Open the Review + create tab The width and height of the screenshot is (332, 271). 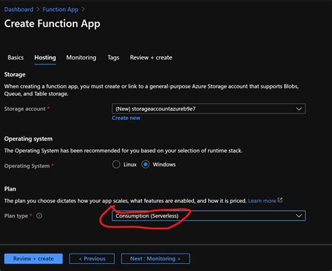click(151, 57)
